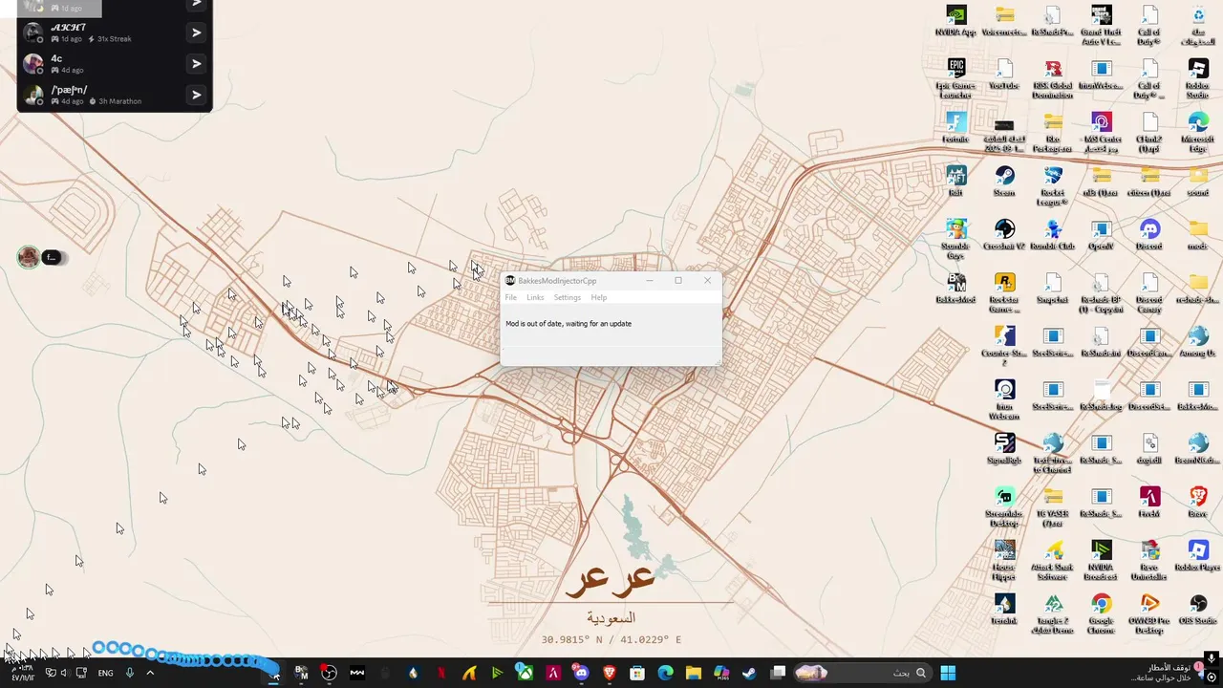Select the House Flipper desktop icon
Screen dimensions: 1223x688
tap(1004, 561)
